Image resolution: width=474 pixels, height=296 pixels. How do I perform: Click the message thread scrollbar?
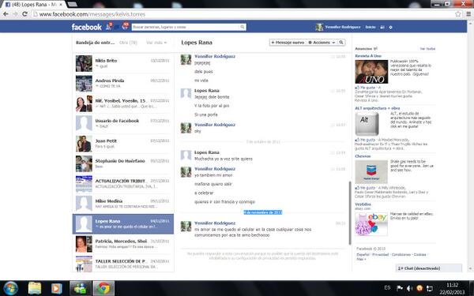(350, 213)
